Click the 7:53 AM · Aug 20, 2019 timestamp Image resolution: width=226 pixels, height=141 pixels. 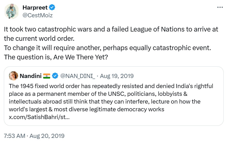[34, 136]
